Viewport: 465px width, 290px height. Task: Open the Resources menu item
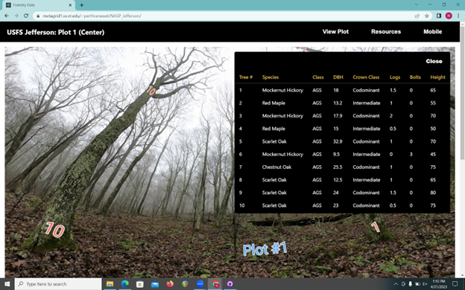tap(386, 32)
